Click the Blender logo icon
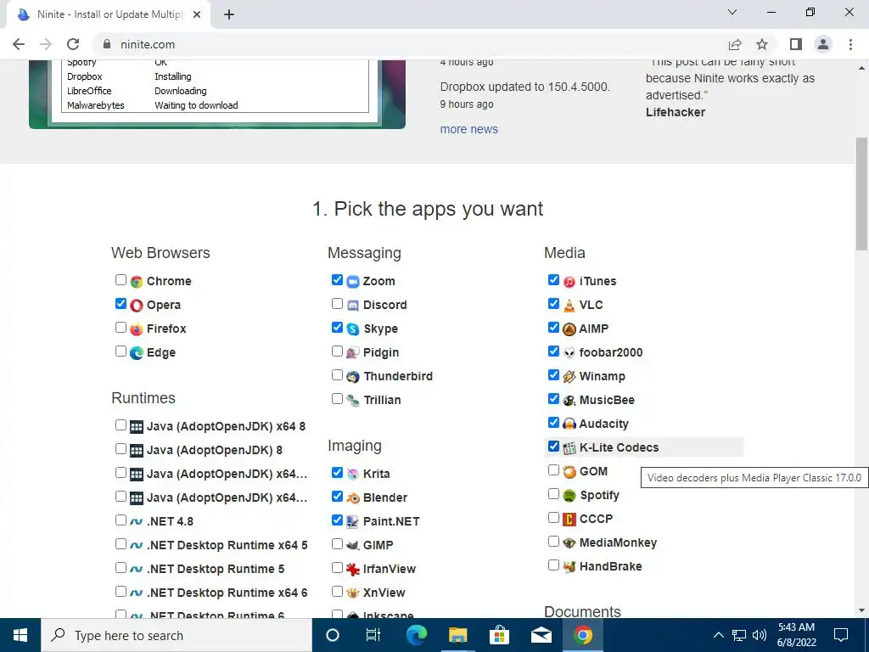Image resolution: width=869 pixels, height=652 pixels. pyautogui.click(x=353, y=498)
